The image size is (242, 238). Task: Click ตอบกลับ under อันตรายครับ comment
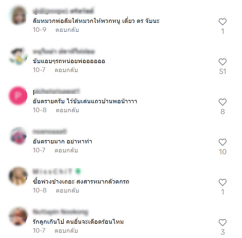(x=68, y=110)
